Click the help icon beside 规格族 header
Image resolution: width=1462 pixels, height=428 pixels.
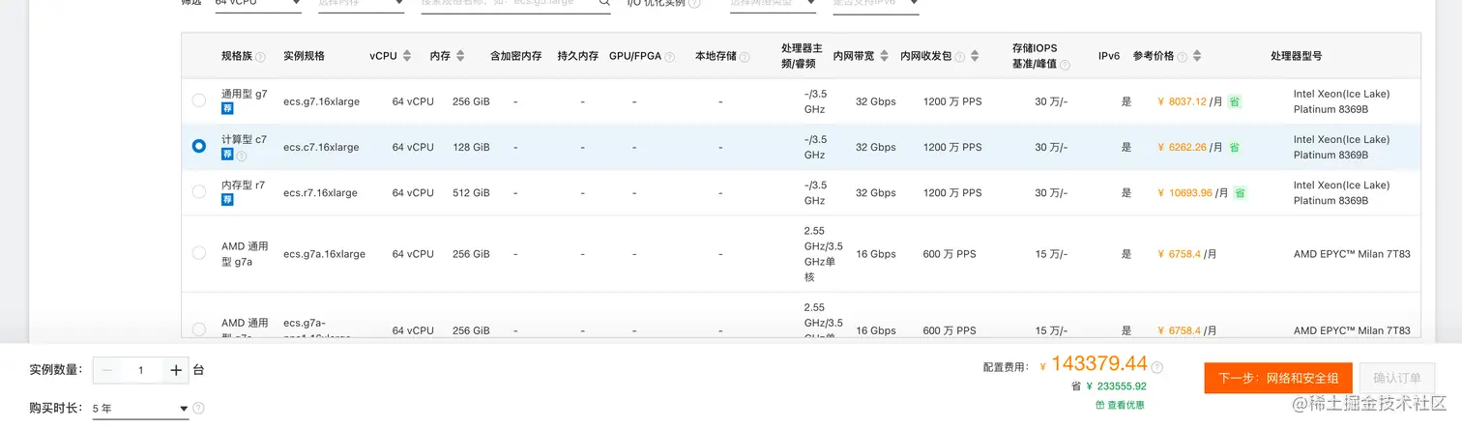260,57
